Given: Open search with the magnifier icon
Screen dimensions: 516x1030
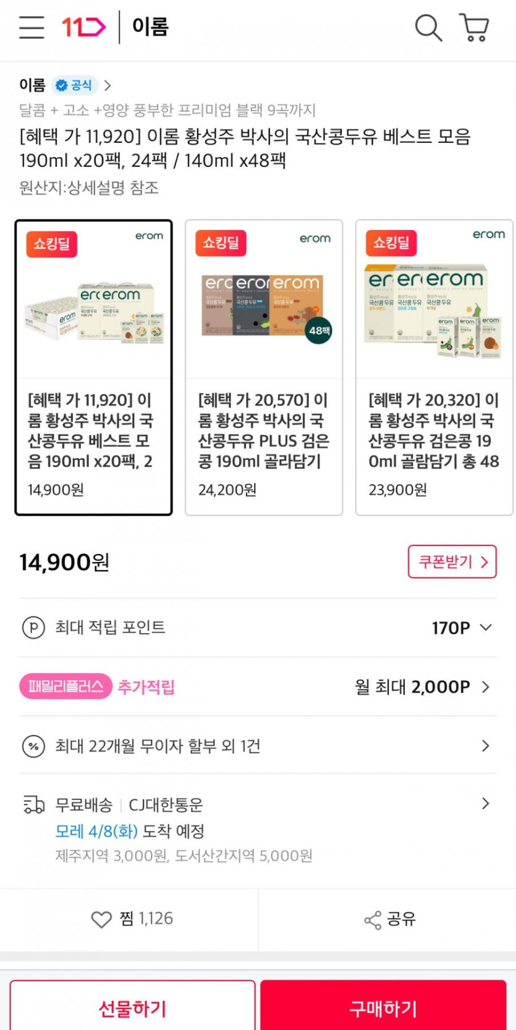Looking at the screenshot, I should (x=428, y=28).
